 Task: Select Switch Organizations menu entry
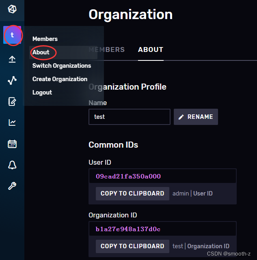pyautogui.click(x=62, y=66)
